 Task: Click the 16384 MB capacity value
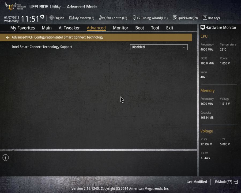[x=207, y=118]
